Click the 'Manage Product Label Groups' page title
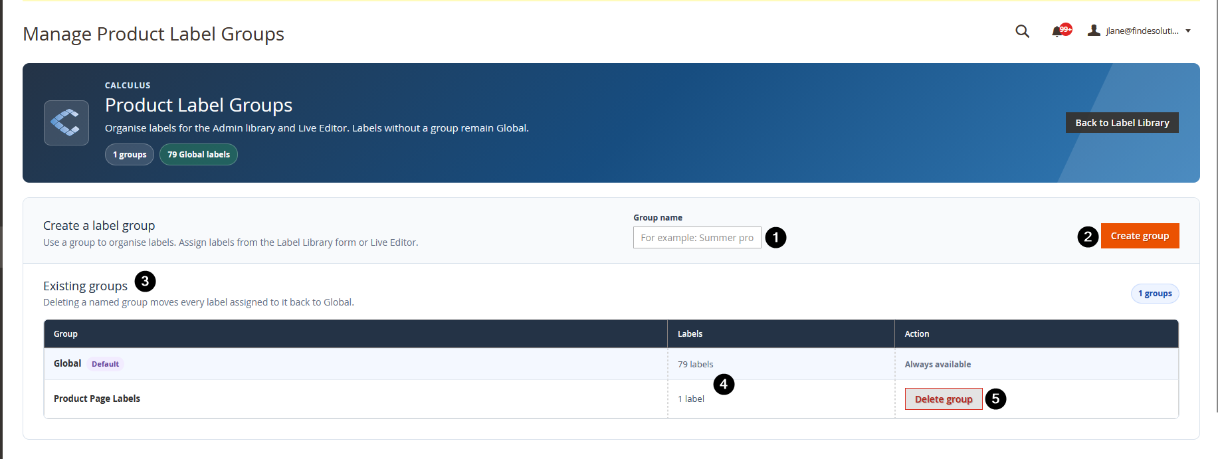This screenshot has width=1220, height=459. [x=153, y=34]
